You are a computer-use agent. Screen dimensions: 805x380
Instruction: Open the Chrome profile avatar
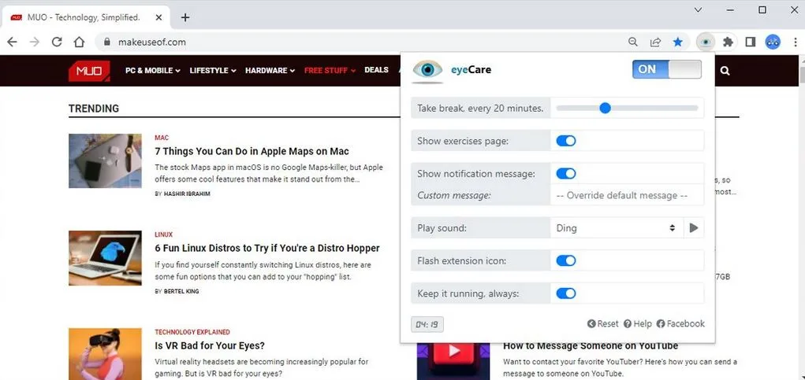coord(773,42)
